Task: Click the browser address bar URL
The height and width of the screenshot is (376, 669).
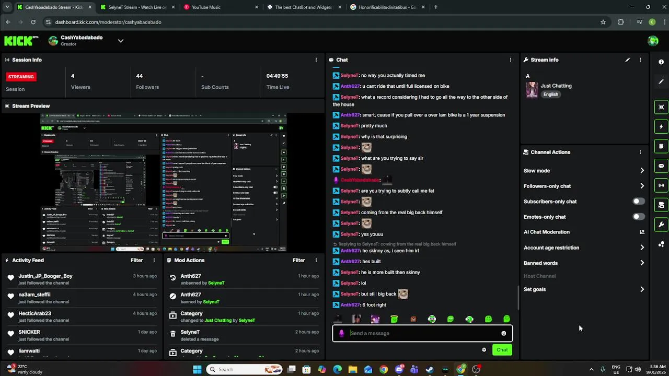Action: tap(108, 22)
